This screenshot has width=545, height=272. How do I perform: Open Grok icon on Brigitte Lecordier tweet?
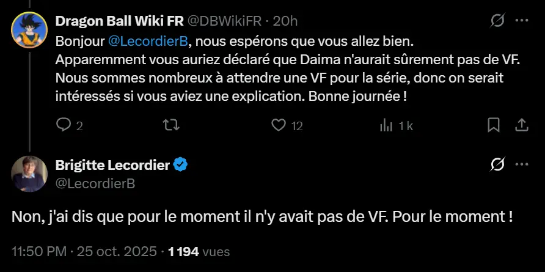tap(498, 164)
